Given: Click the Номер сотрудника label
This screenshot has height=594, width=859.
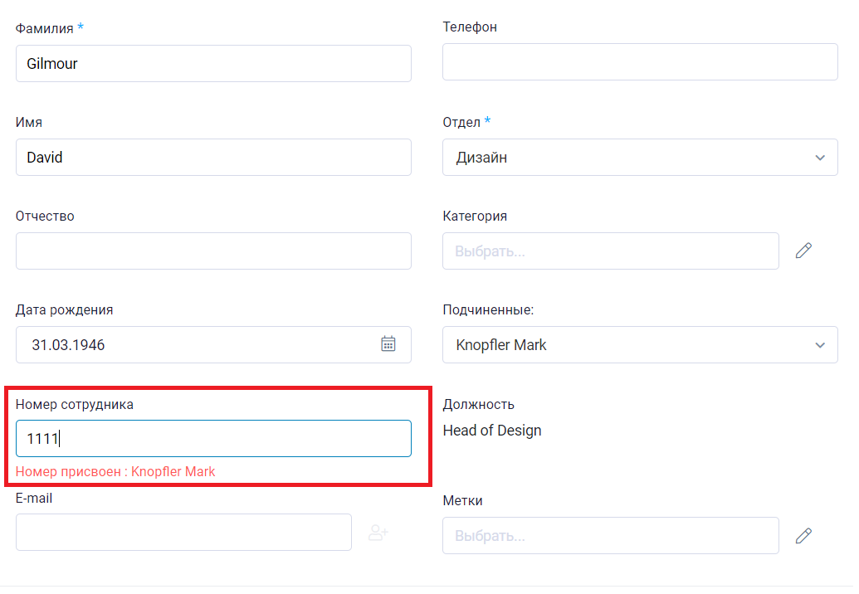Looking at the screenshot, I should 75,405.
